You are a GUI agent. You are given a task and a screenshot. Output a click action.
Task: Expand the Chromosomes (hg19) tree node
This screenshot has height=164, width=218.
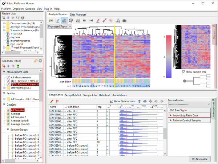click(4, 23)
